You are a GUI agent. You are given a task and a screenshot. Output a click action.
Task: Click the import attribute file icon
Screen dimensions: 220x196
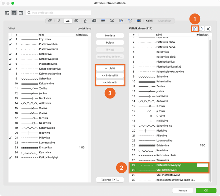point(194,29)
